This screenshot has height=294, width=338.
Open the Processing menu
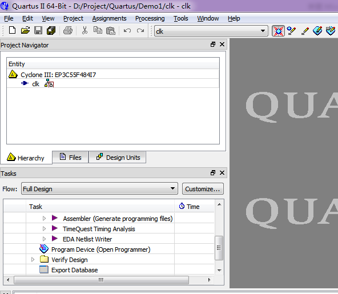[x=150, y=18]
